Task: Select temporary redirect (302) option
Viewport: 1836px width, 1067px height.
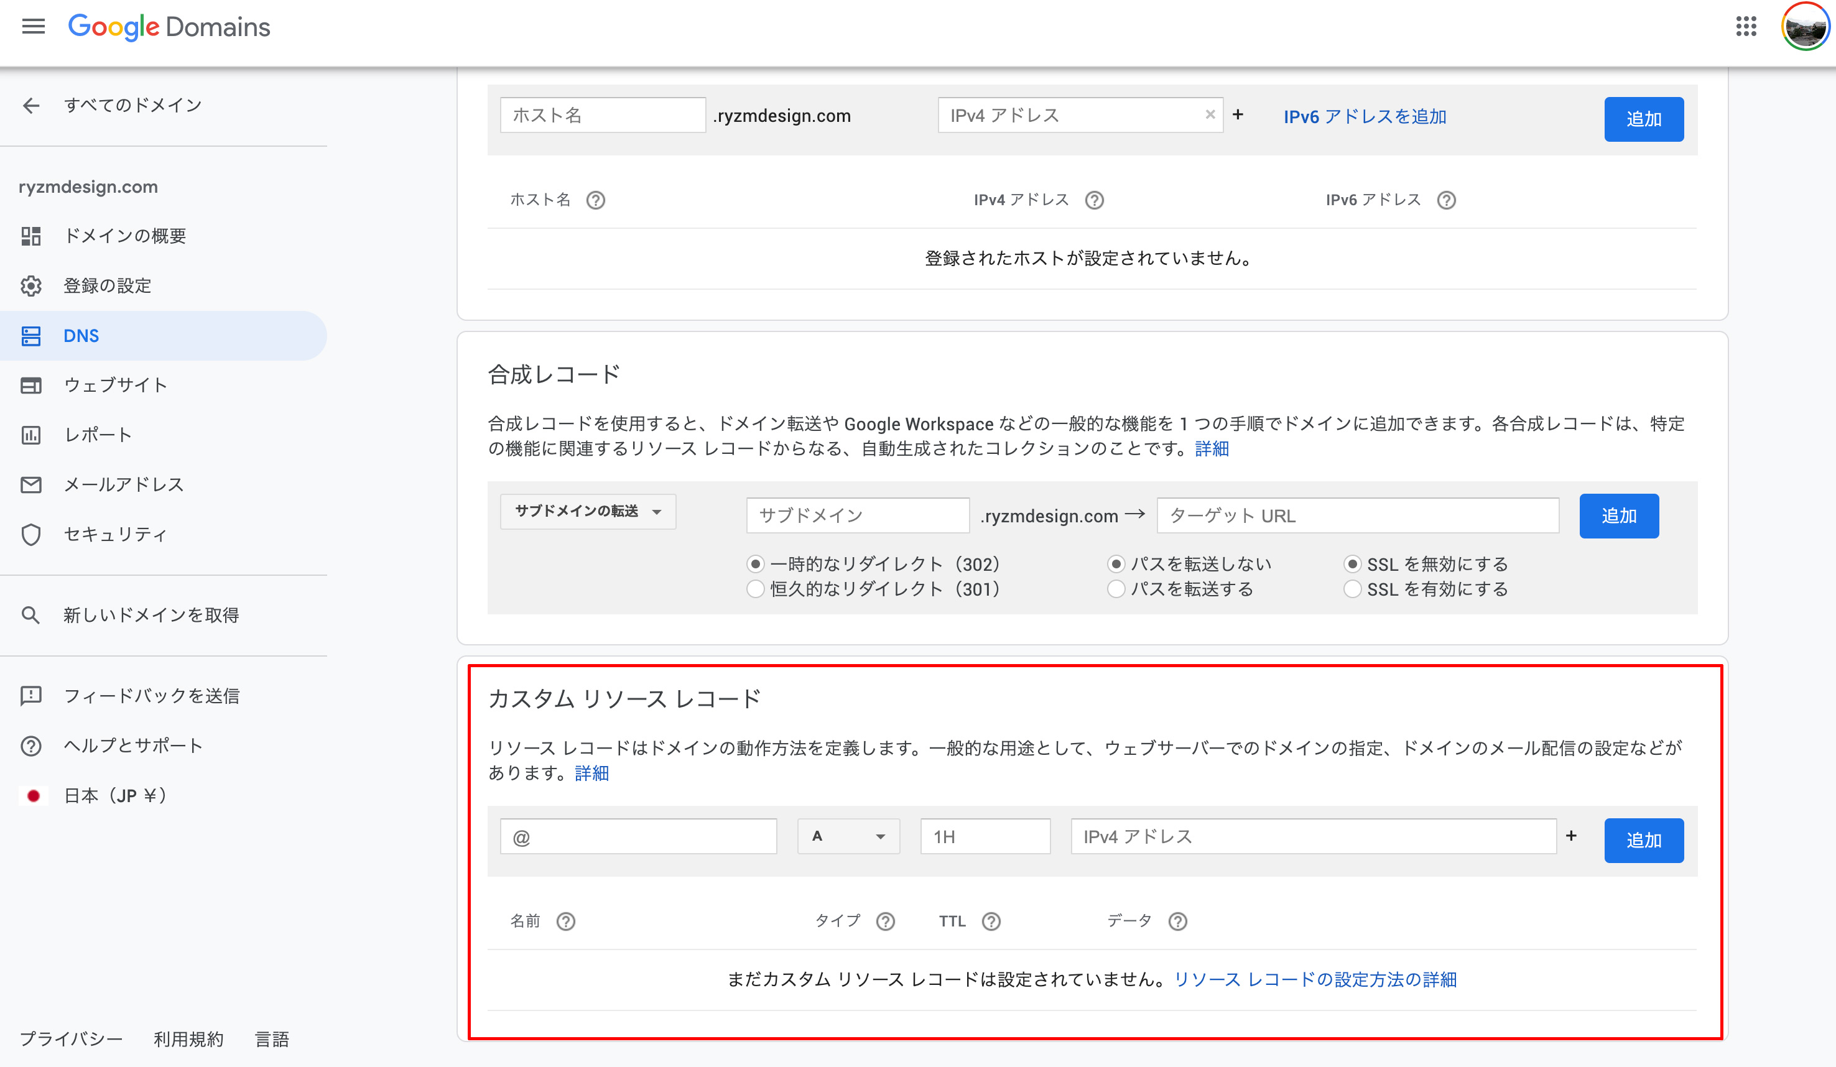Action: click(756, 564)
